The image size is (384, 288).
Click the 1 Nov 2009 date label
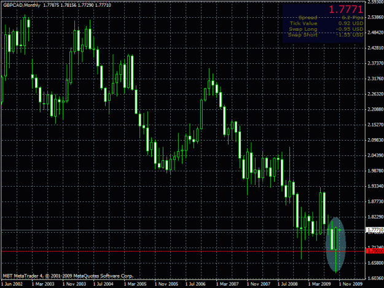point(350,284)
